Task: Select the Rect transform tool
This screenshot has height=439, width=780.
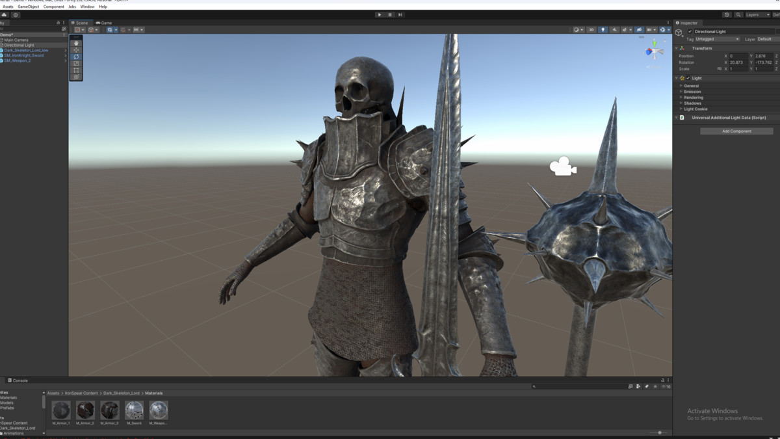Action: (x=76, y=70)
